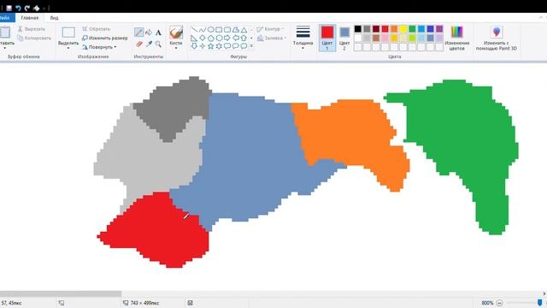547x308 pixels.
Task: Choose the Right arrow shape
Action: coord(227,38)
